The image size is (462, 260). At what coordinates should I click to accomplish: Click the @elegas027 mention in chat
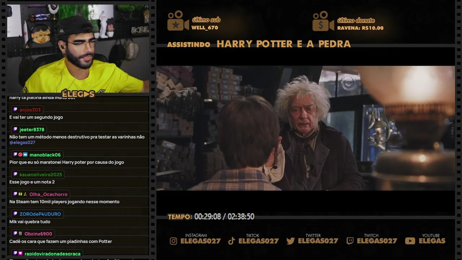22,143
